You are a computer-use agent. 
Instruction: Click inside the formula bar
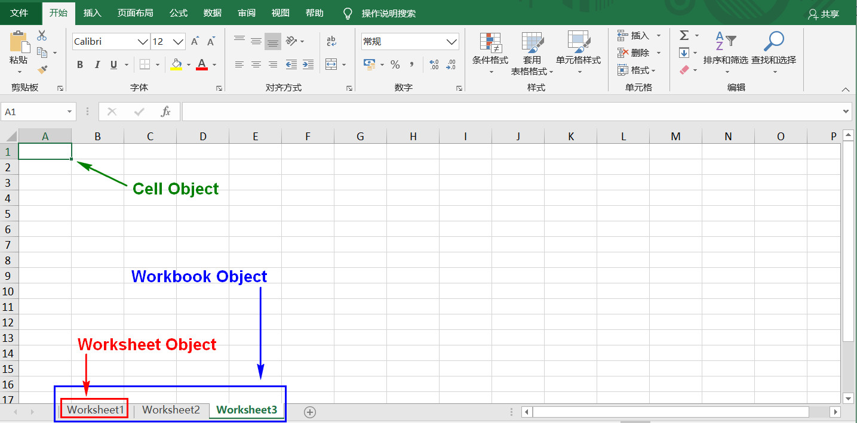click(418, 111)
